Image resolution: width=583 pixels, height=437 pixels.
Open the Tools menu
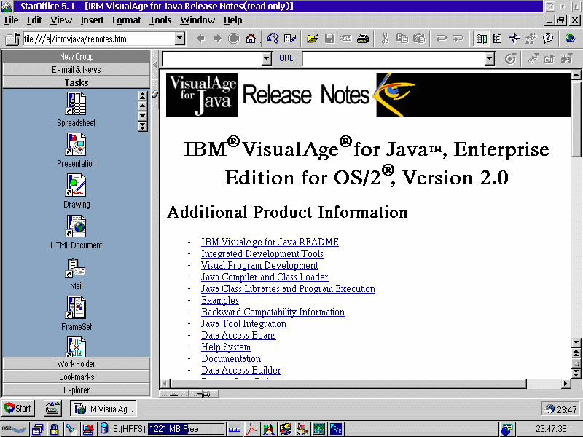pyautogui.click(x=160, y=20)
